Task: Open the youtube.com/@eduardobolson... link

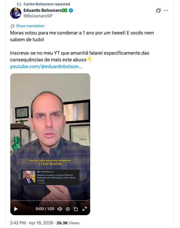Action: point(46,66)
